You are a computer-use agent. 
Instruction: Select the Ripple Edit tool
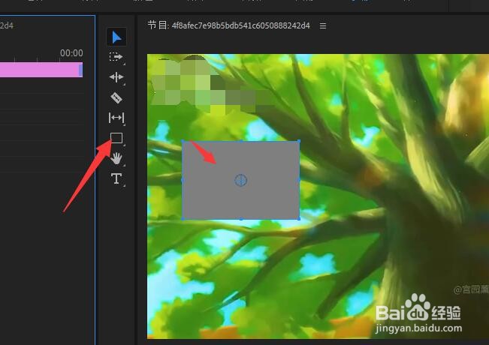(116, 77)
